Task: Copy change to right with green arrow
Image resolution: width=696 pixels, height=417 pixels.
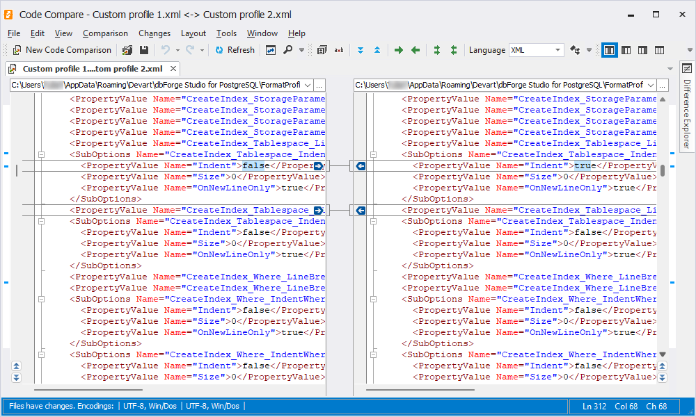Action: 399,50
